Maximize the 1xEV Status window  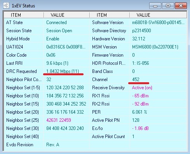pyautogui.click(x=168, y=6)
